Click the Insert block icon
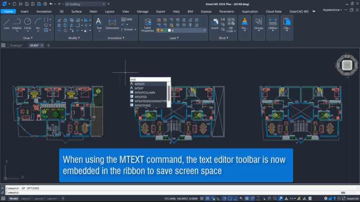This screenshot has height=202, width=360. [215, 23]
